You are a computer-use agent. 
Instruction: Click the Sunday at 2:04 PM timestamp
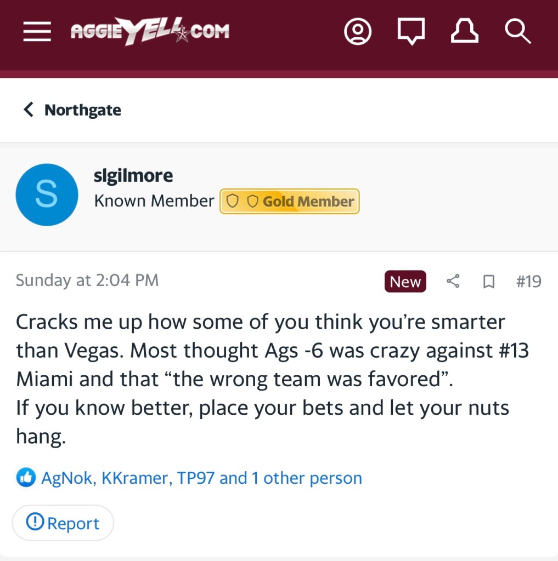[87, 280]
